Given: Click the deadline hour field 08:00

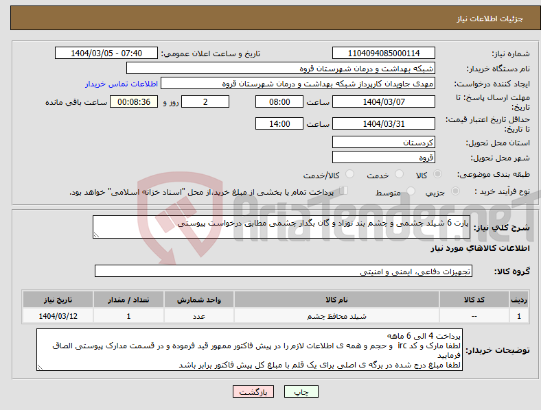Looking at the screenshot, I should [279, 101].
